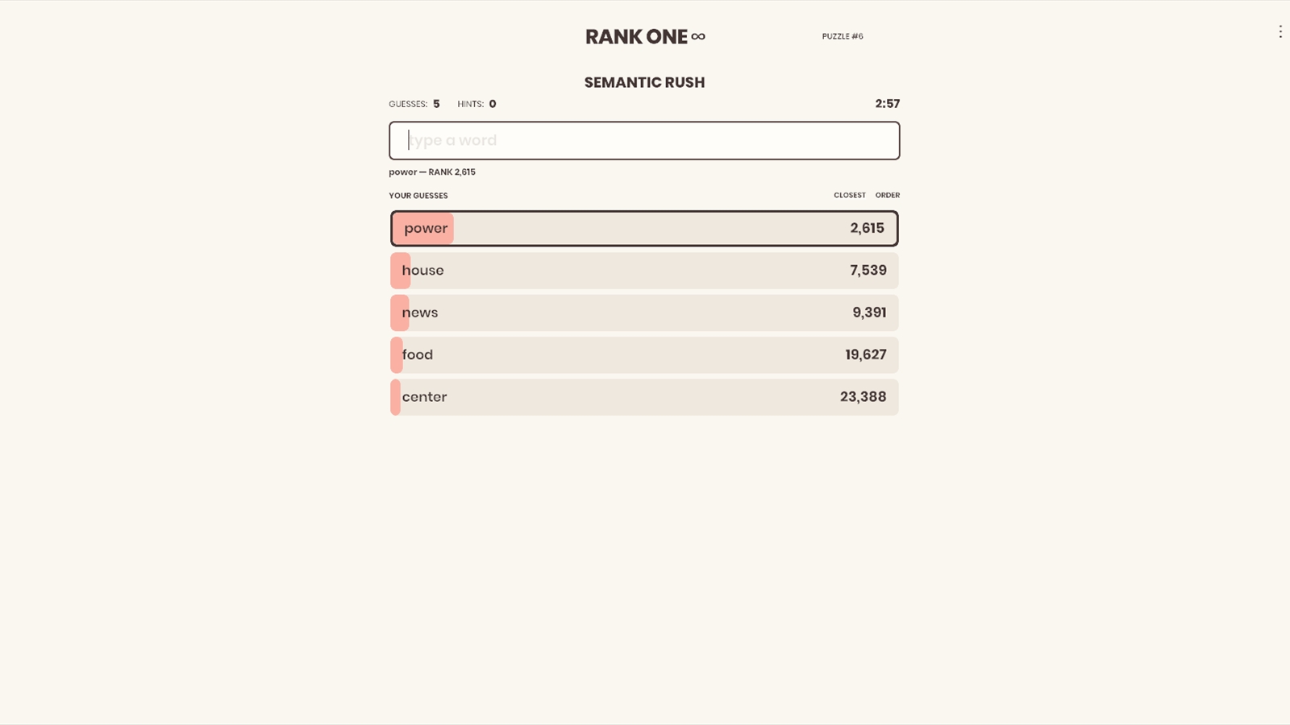Click the HINTS counter
The image size is (1290, 725).
[476, 104]
